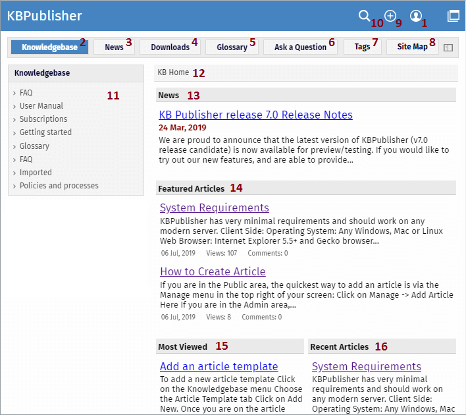
Task: Open the Downloads tab
Action: pos(170,47)
